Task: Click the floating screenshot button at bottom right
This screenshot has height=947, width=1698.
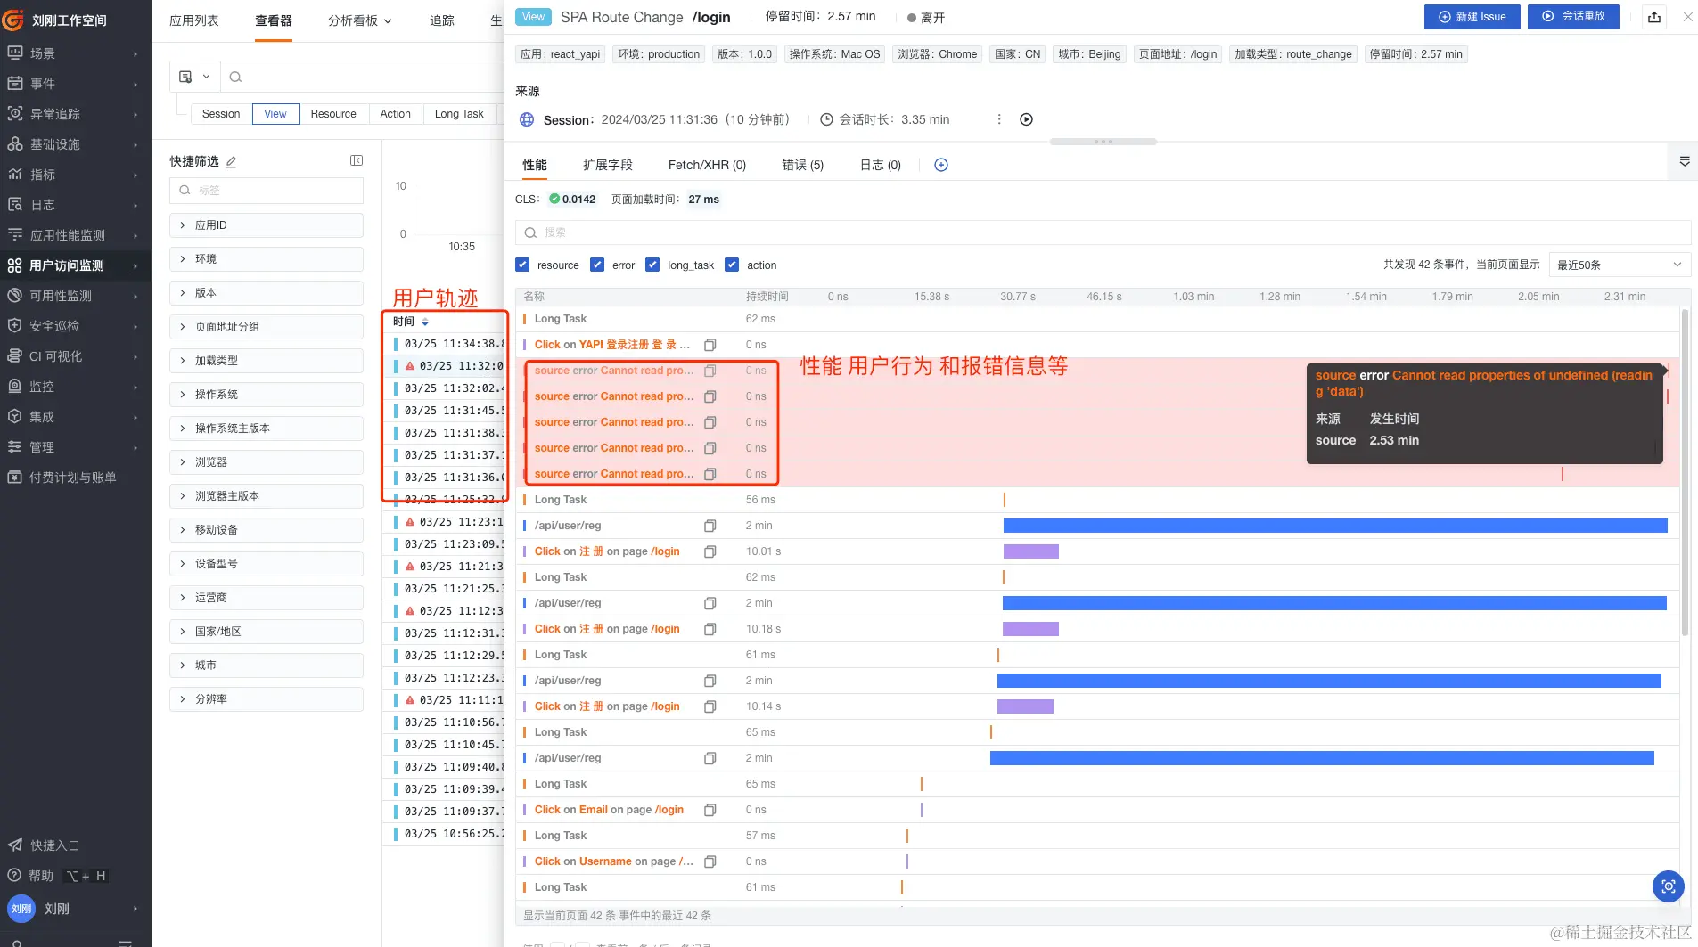Action: [1668, 886]
